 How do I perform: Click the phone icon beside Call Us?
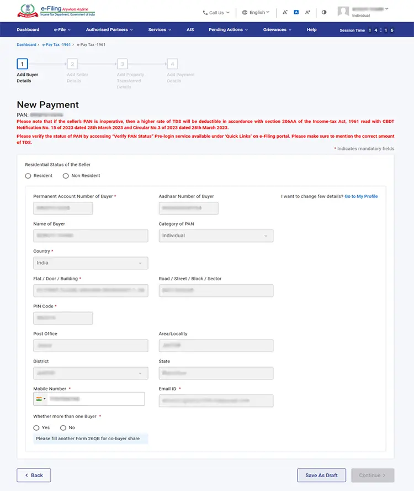(205, 13)
